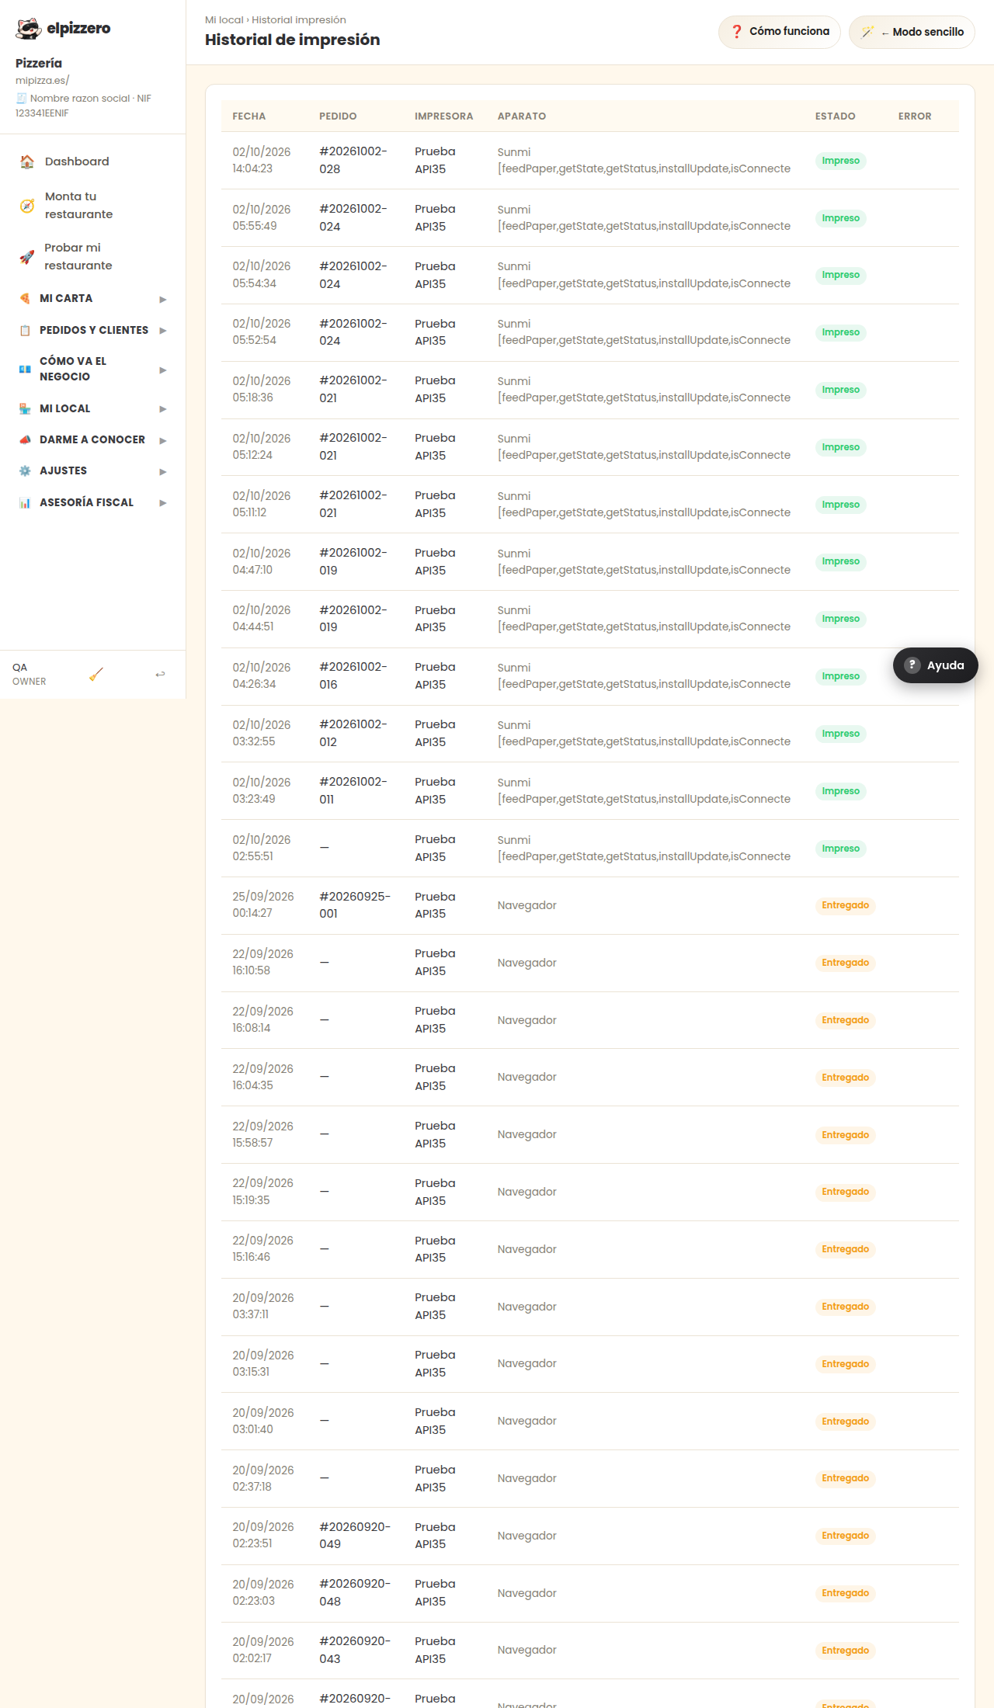Click the ESTADO column header
The height and width of the screenshot is (1708, 994).
click(835, 116)
